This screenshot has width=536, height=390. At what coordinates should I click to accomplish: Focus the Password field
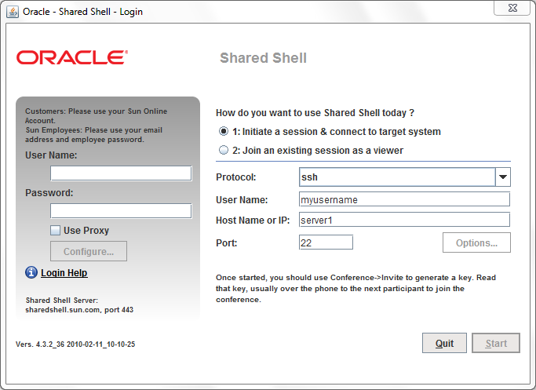121,211
